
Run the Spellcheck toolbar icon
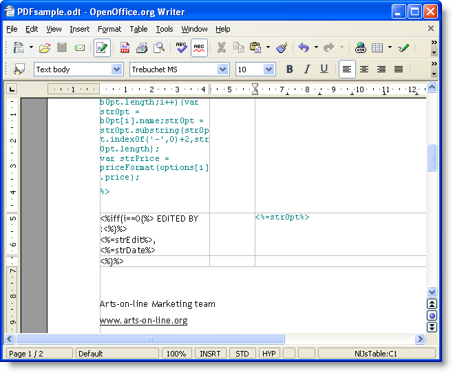pos(181,48)
